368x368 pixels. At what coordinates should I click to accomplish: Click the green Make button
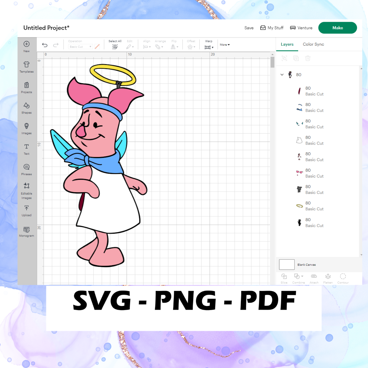[337, 28]
